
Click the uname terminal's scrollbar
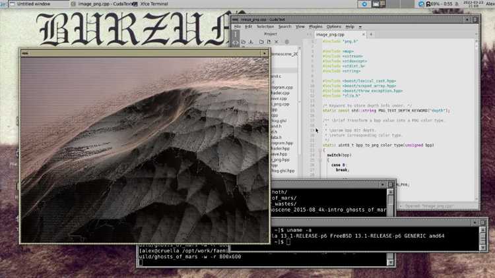(482, 239)
